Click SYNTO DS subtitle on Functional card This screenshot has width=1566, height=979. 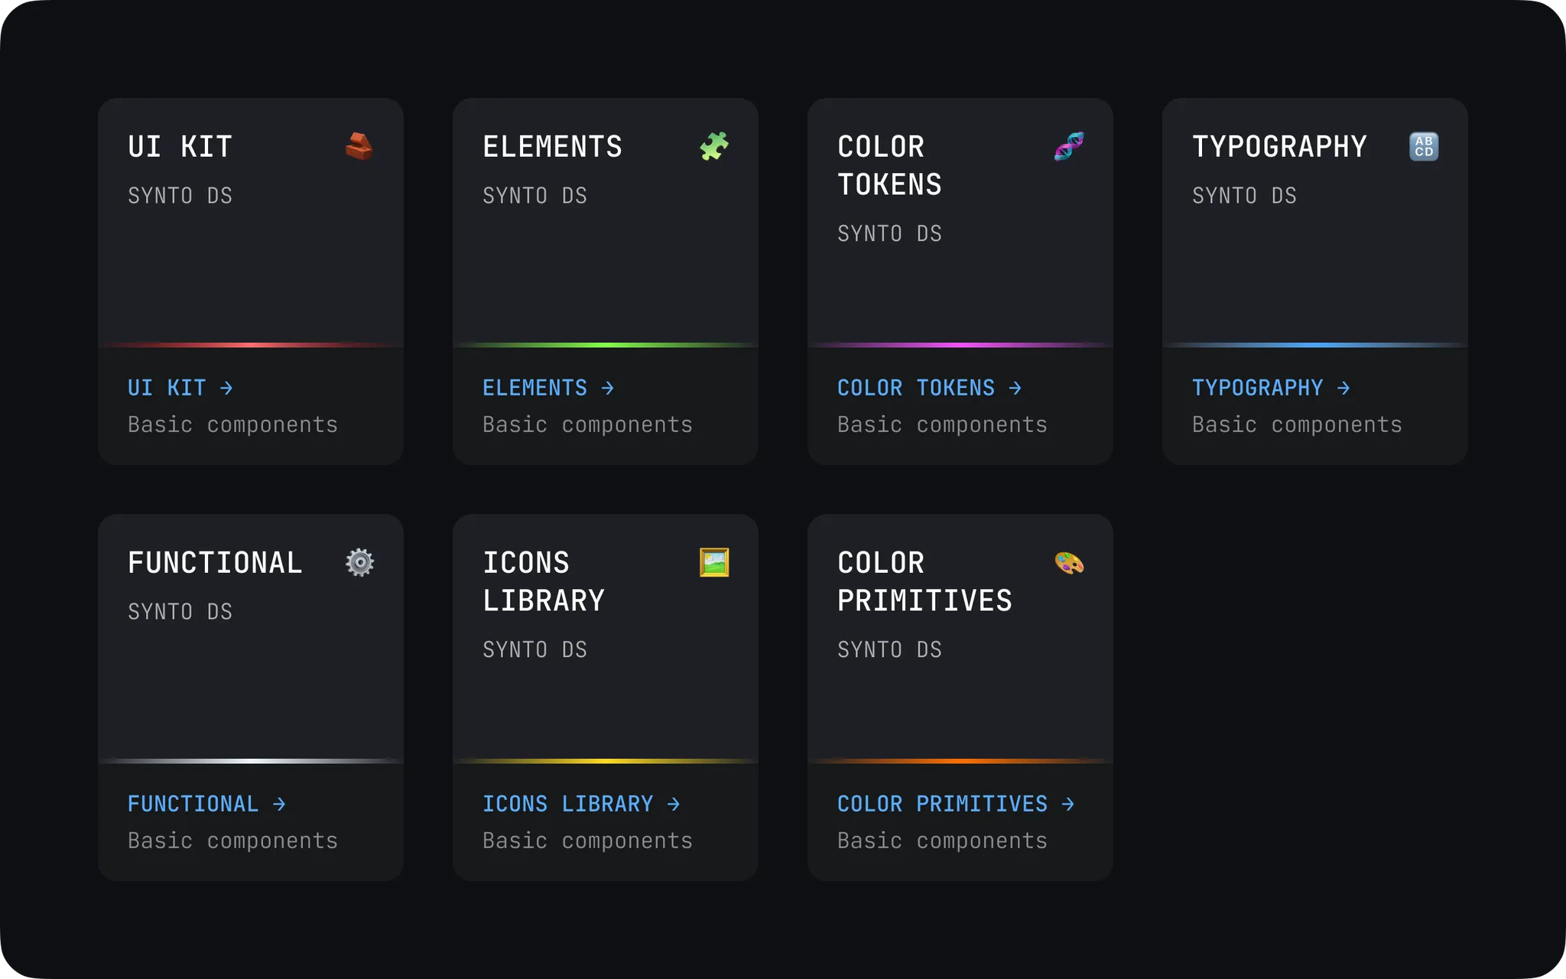click(x=180, y=612)
